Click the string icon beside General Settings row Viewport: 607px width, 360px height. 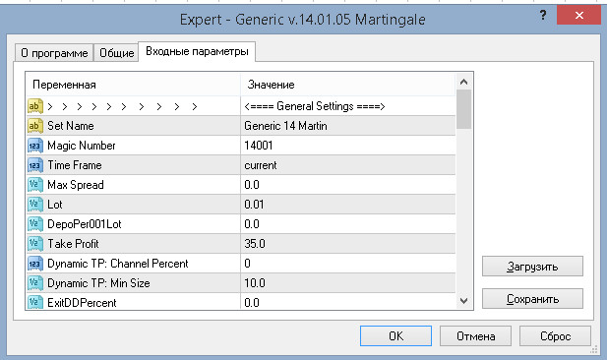[x=34, y=106]
